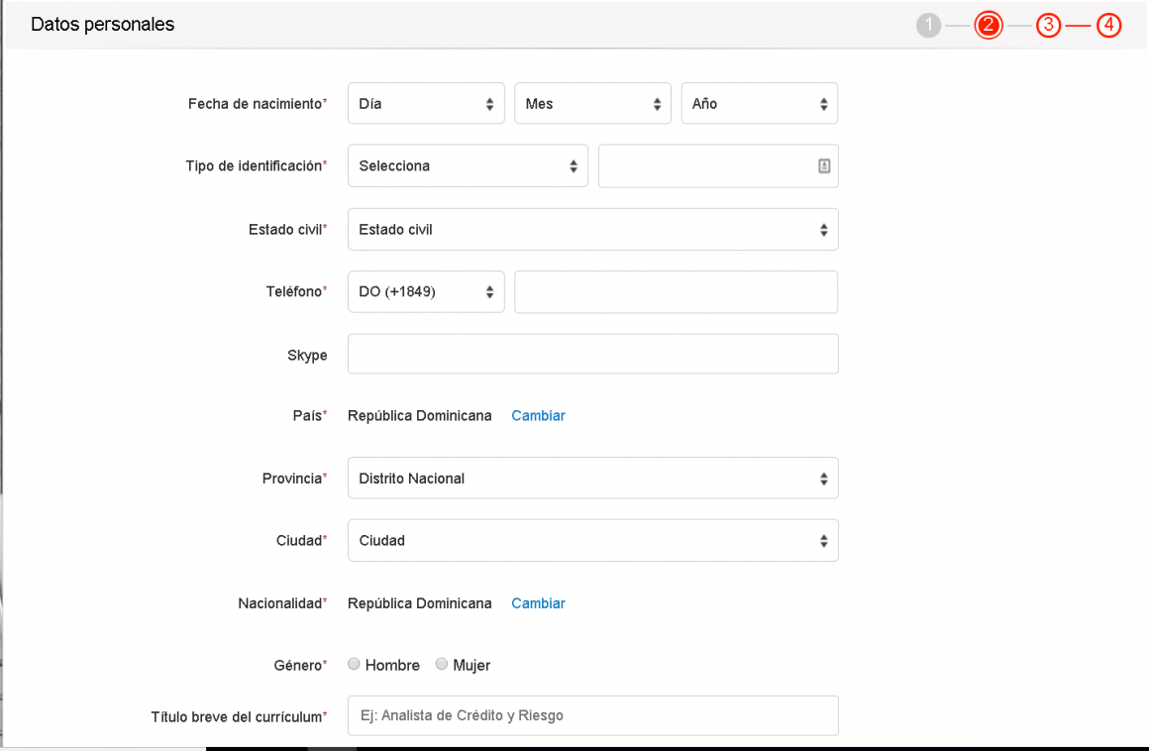Open the Día birth date dropdown

pyautogui.click(x=426, y=104)
